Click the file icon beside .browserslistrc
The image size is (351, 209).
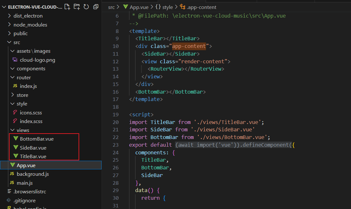pos(9,191)
